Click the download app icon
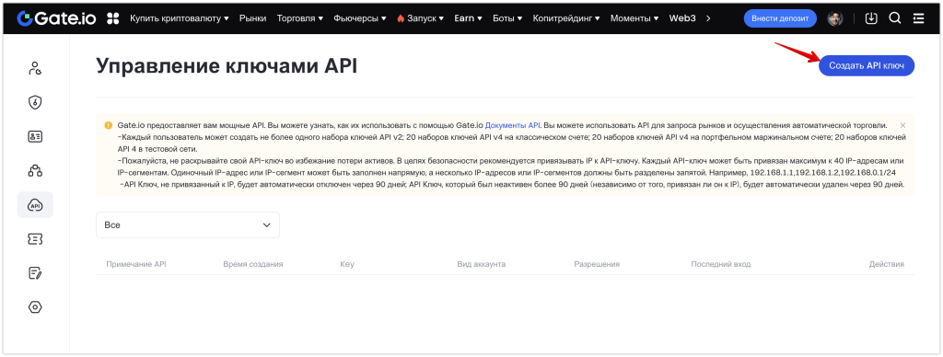Image resolution: width=943 pixels, height=357 pixels. [871, 18]
